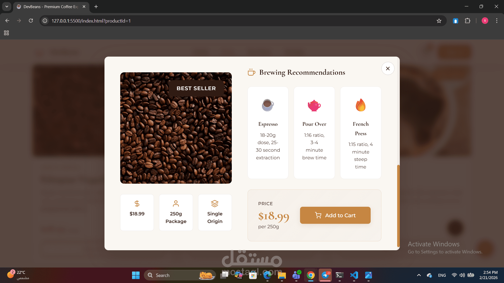The height and width of the screenshot is (283, 504).
Task: Click the Espresso cup icon
Action: (268, 105)
